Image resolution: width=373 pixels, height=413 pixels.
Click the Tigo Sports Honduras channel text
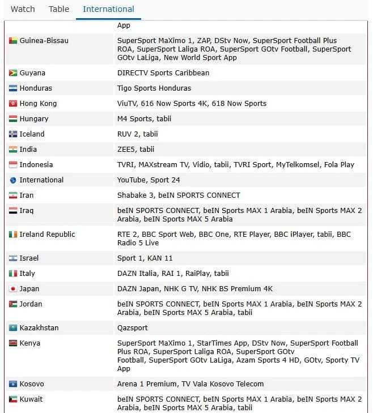(x=154, y=88)
